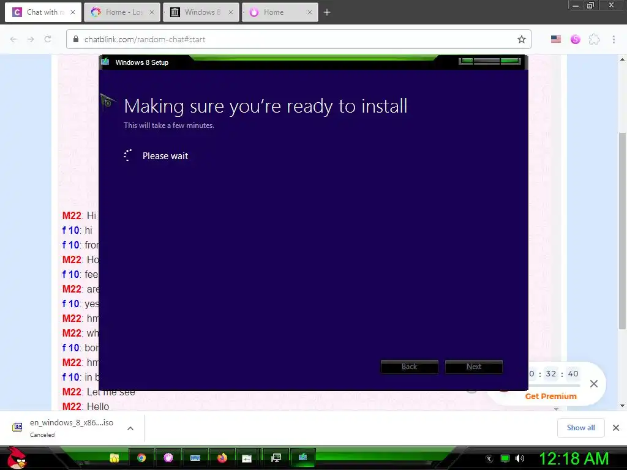Click the green monitor tray icon
This screenshot has height=470, width=627.
505,458
